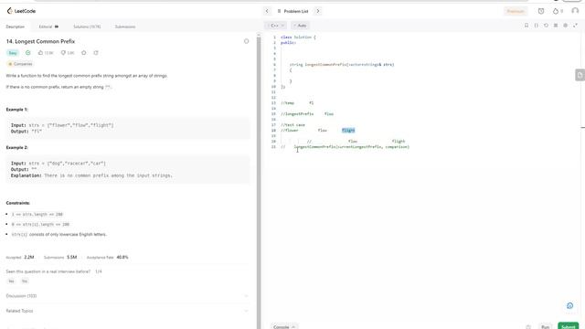The height and width of the screenshot is (329, 585).
Task: Place cursor on code line 7 opening brace
Action: click(x=291, y=70)
